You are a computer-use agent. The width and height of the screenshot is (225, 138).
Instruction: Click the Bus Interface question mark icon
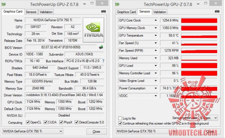(x=103, y=61)
